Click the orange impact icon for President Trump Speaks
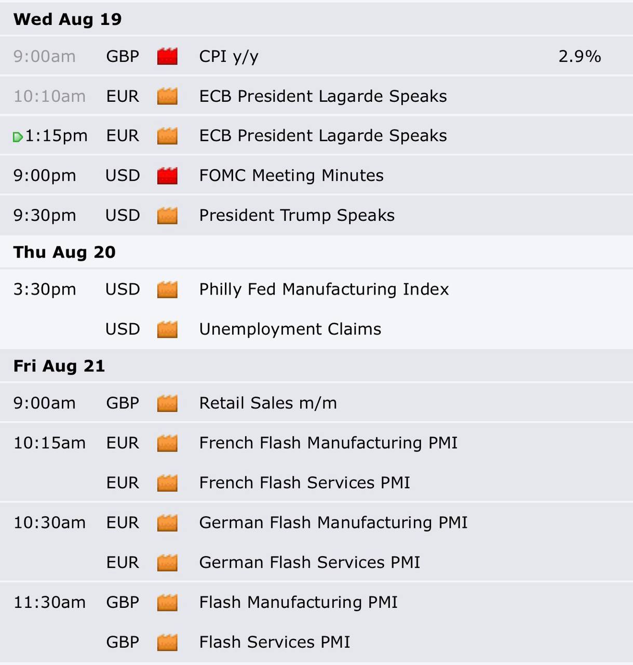 pyautogui.click(x=167, y=216)
